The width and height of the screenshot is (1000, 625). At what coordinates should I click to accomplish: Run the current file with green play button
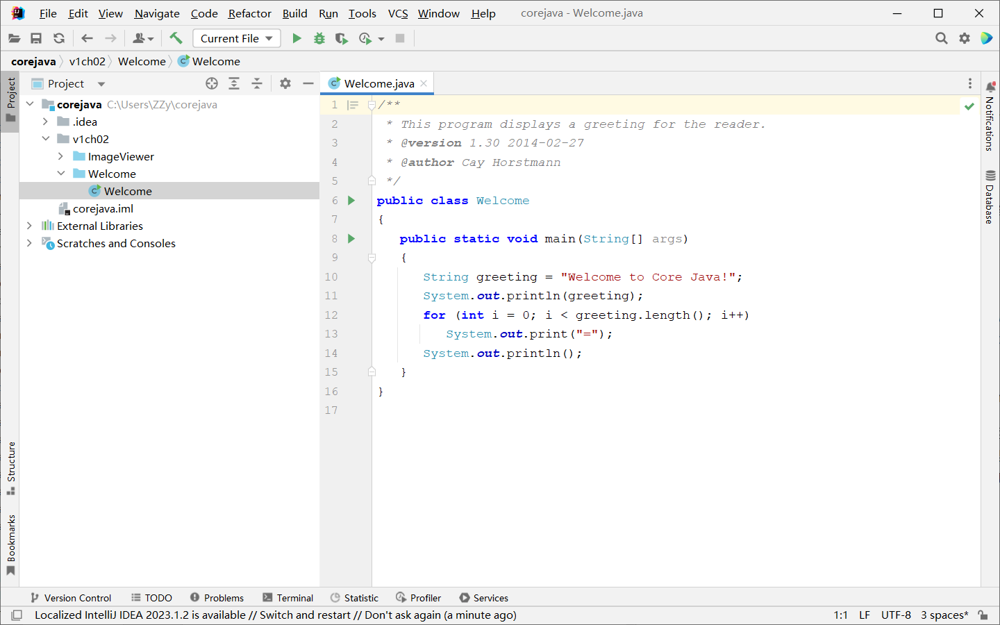297,38
